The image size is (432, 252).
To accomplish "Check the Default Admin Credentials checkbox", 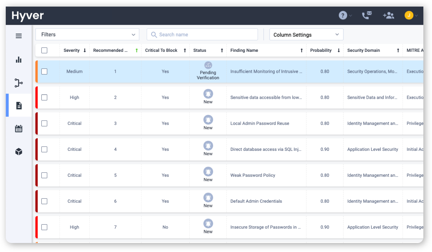I will (44, 201).
